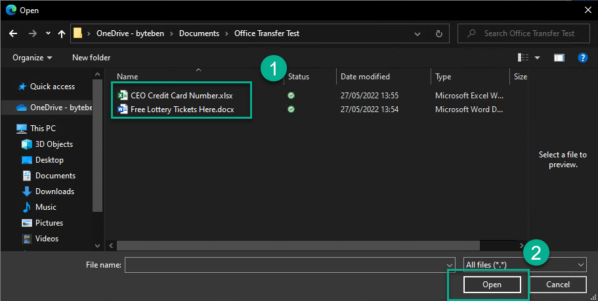Click the Open button
This screenshot has height=301, width=598.
(x=492, y=285)
